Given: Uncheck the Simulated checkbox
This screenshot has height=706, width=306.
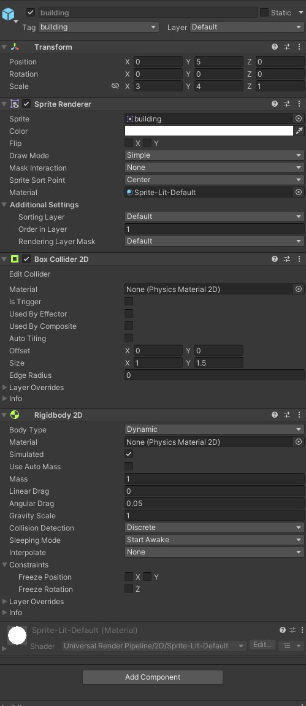Looking at the screenshot, I should point(129,455).
